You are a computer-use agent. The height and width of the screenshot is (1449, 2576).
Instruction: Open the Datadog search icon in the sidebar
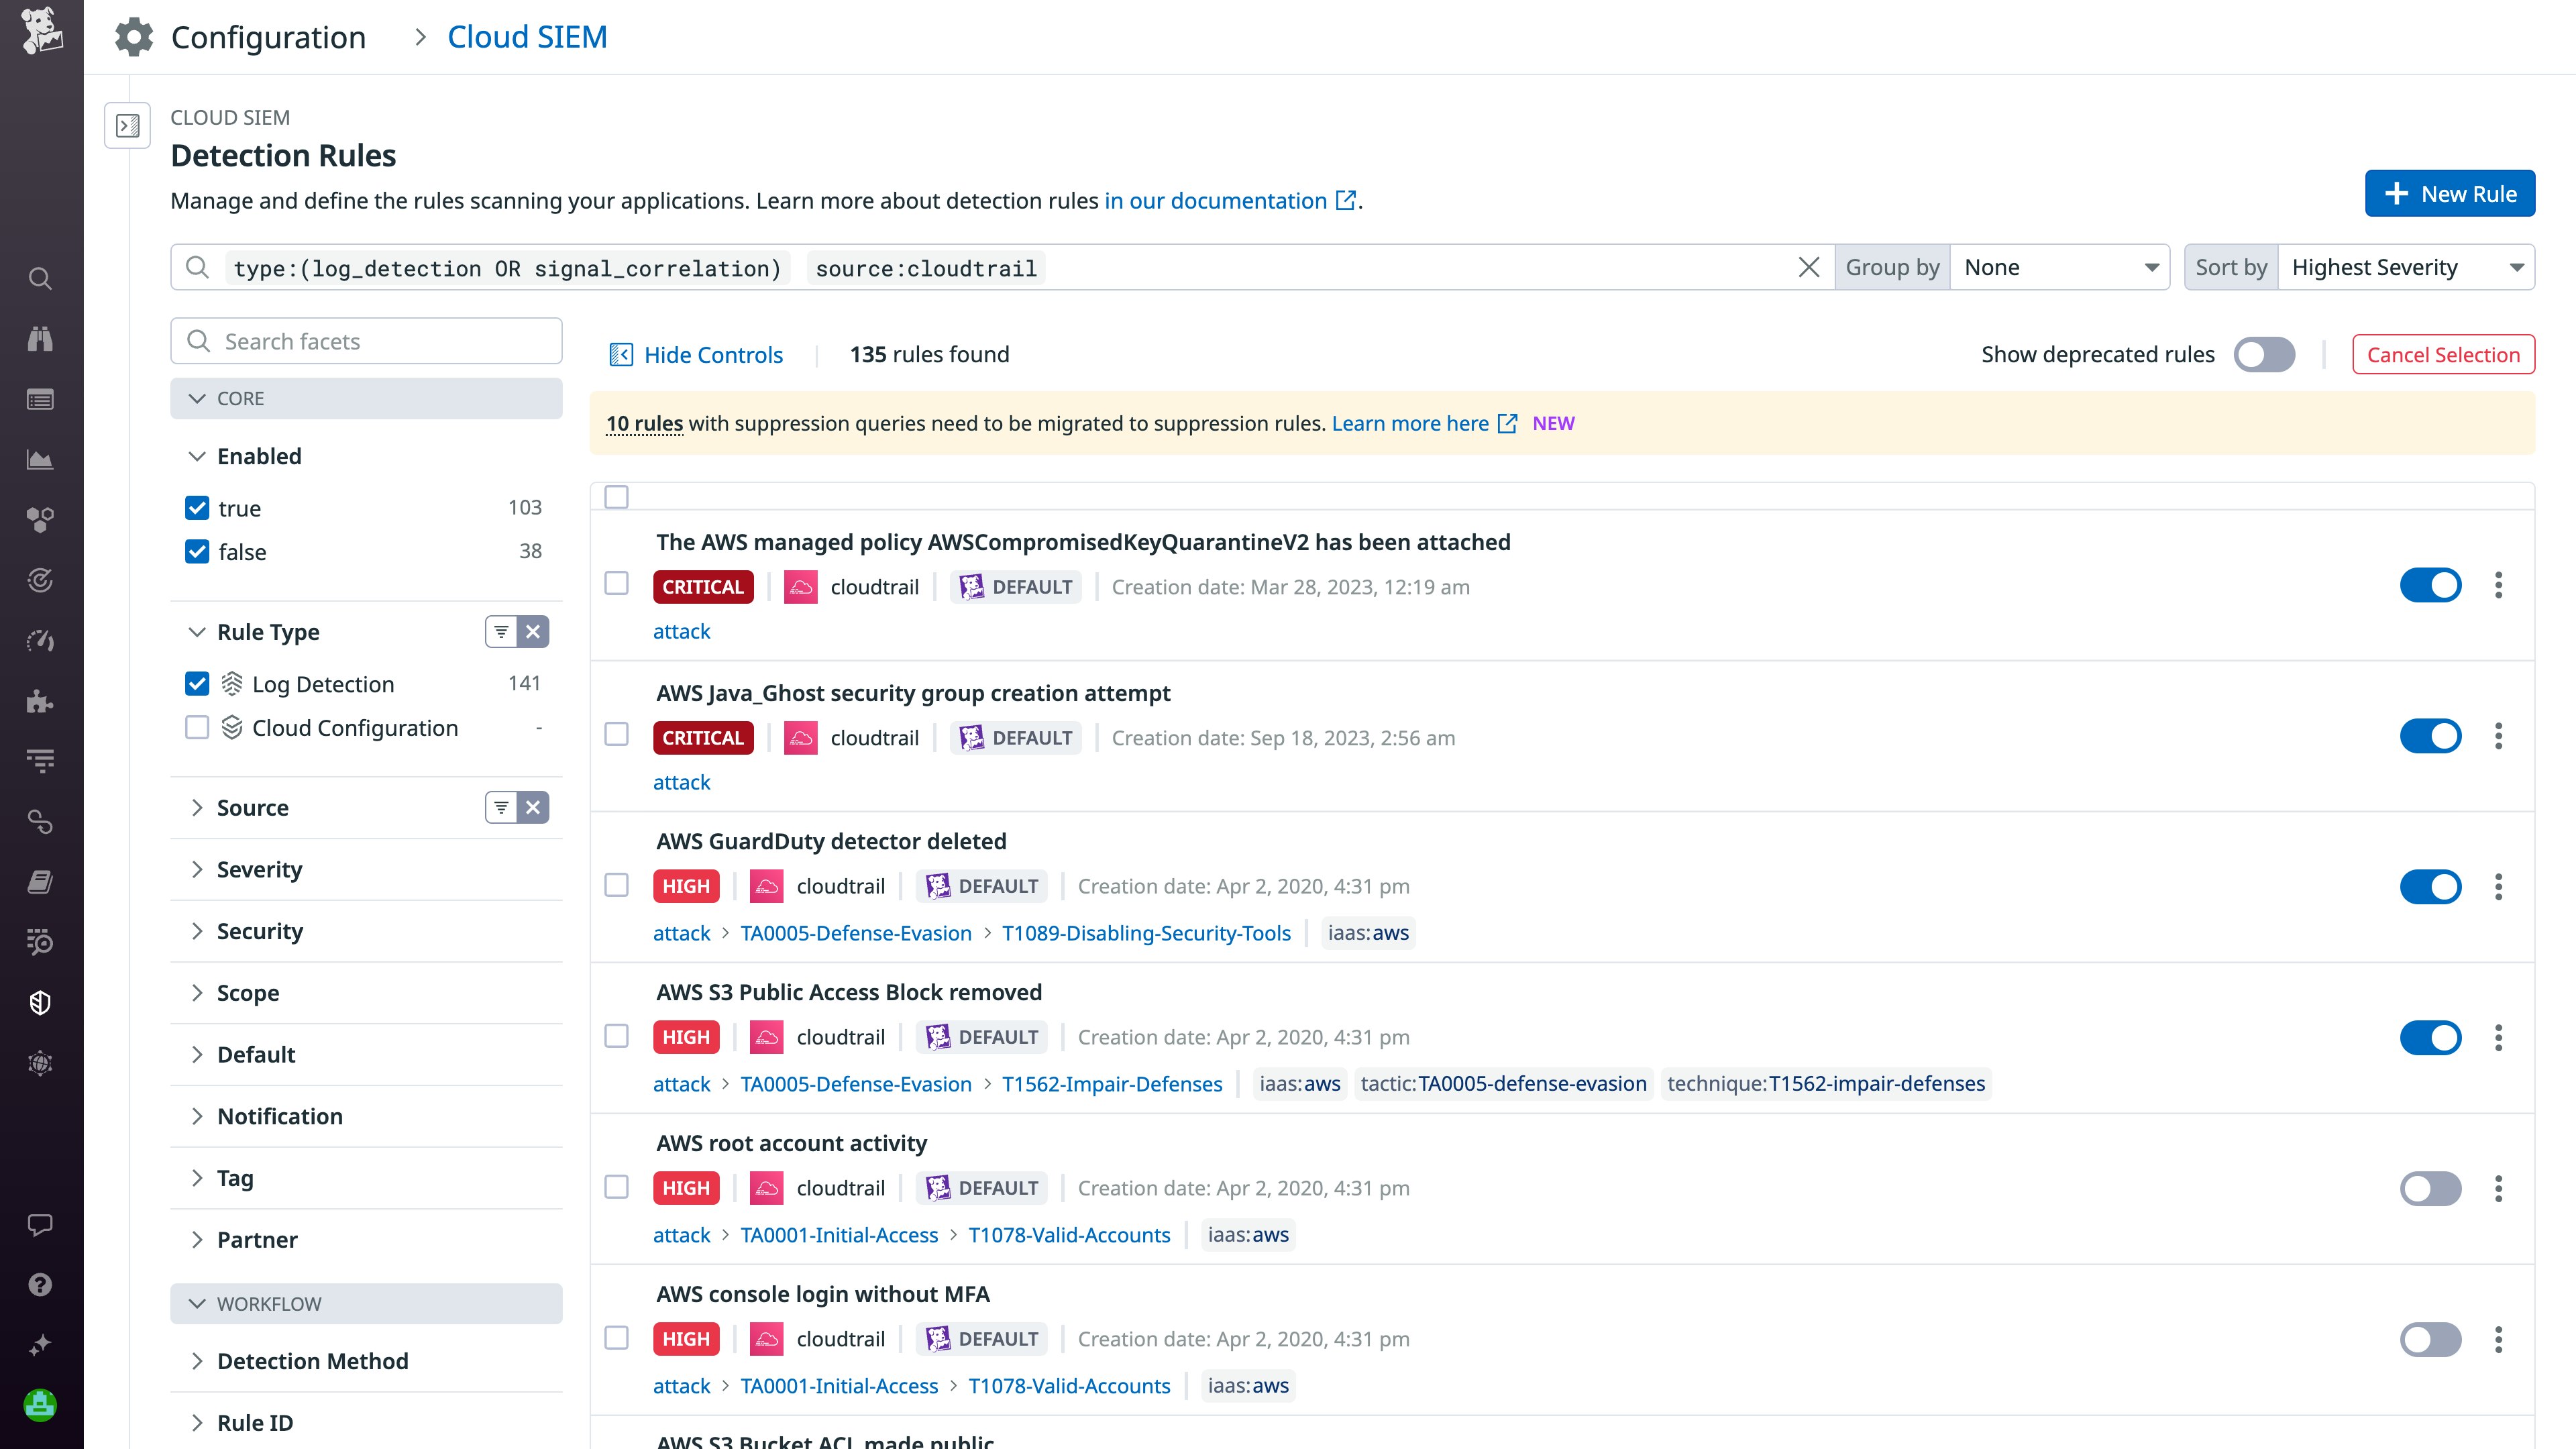(40, 278)
